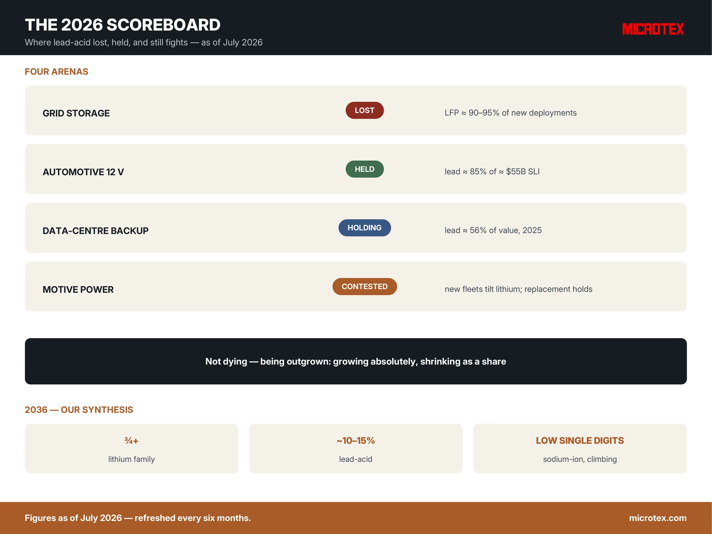This screenshot has height=534, width=712.
Task: Open the microtex.com link in footer
Action: 658,518
